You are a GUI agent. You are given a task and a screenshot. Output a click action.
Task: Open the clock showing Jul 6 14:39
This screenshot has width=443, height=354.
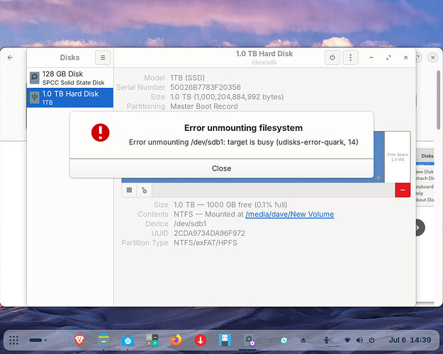[x=410, y=340]
